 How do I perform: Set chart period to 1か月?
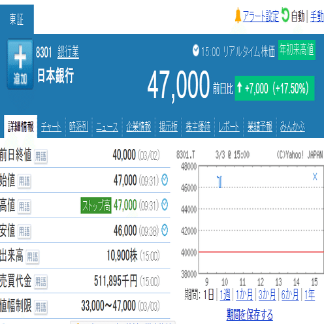(244, 295)
